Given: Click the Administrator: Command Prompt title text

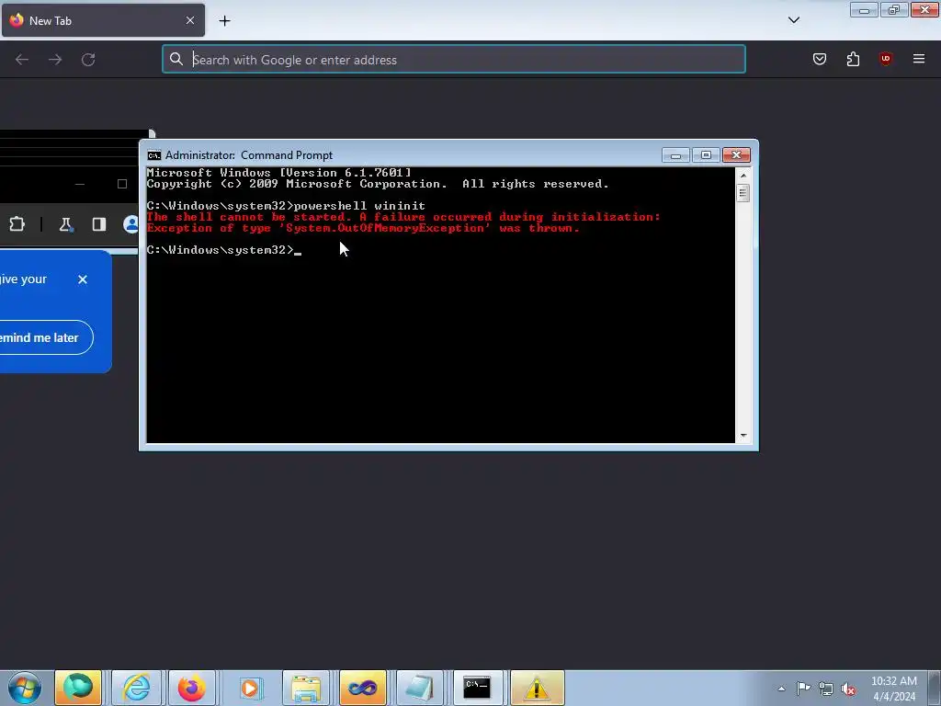Looking at the screenshot, I should click(249, 155).
